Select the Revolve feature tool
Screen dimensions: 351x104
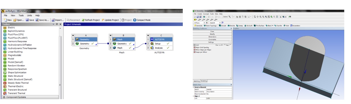pos(231,26)
